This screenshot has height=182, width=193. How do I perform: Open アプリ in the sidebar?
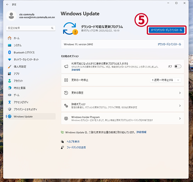[31, 74]
